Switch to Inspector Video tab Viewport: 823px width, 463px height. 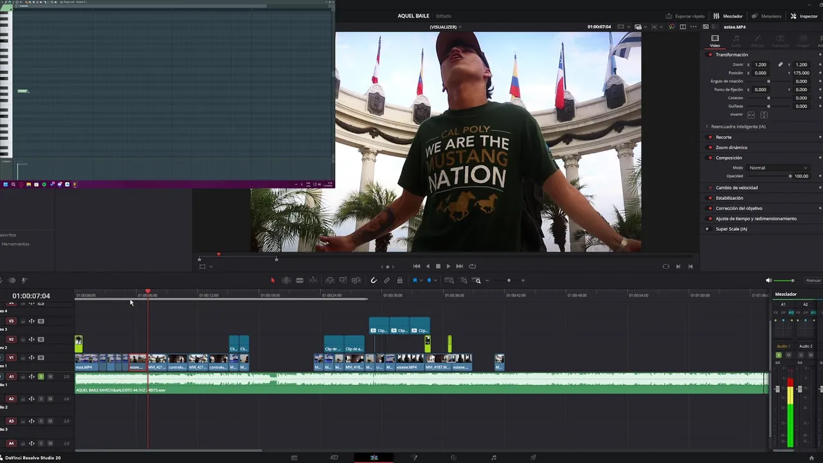[x=715, y=41]
